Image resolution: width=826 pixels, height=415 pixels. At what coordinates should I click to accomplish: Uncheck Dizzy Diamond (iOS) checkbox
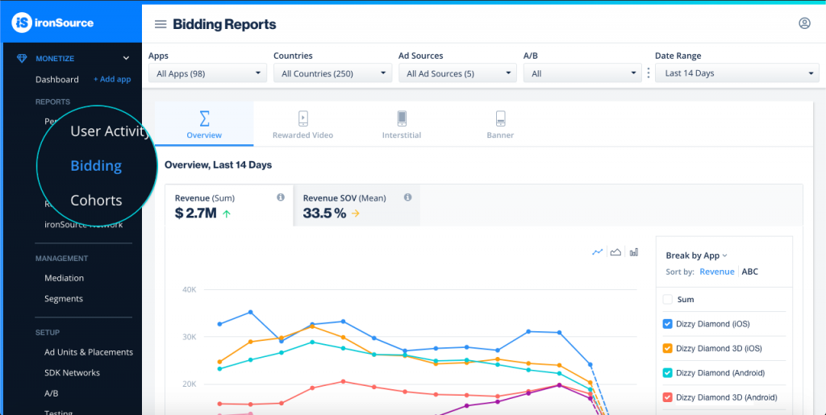667,324
